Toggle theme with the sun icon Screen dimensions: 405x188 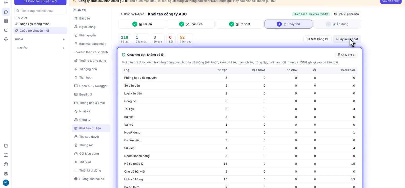[x=6, y=3]
